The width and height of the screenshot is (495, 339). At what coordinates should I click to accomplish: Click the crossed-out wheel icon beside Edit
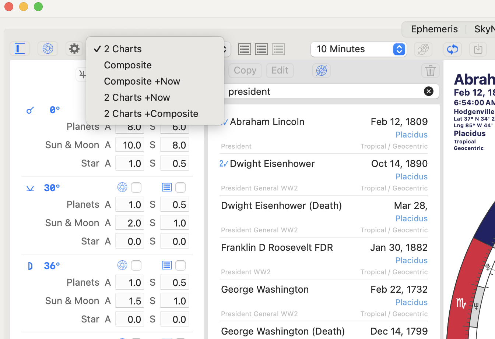pyautogui.click(x=322, y=70)
